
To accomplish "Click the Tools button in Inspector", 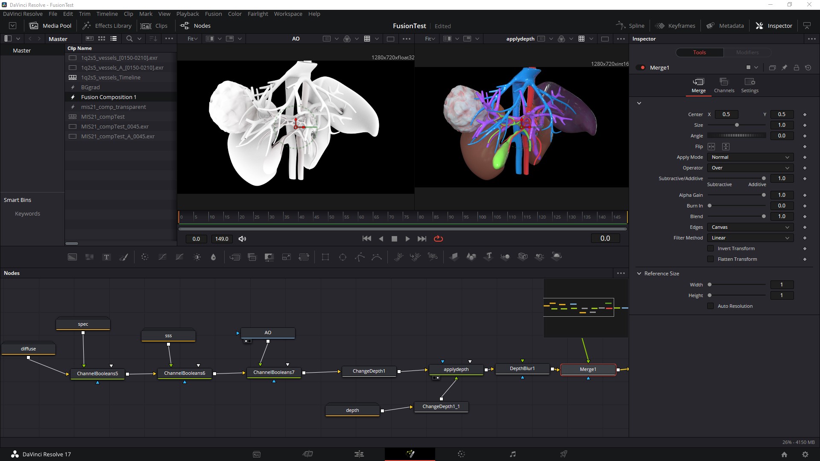I will [700, 53].
